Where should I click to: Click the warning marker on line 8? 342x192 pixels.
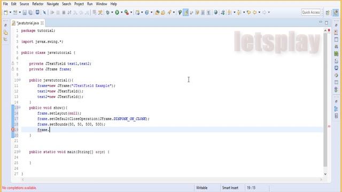click(x=13, y=69)
